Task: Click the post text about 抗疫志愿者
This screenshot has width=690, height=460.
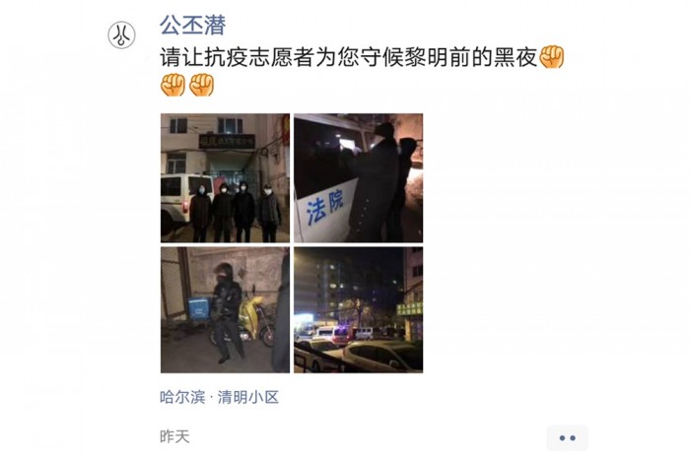Action: pos(349,57)
